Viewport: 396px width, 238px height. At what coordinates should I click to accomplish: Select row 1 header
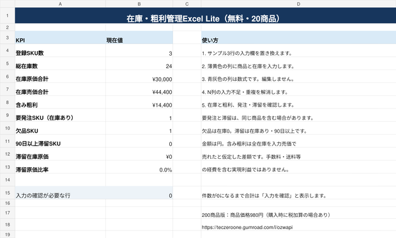[7, 15]
